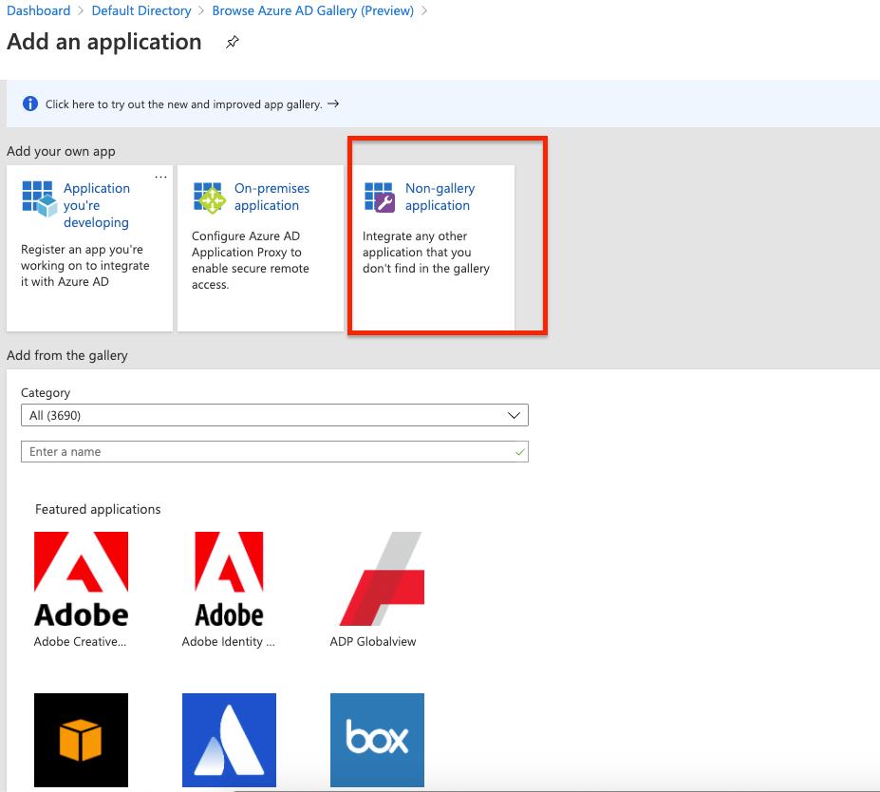Click the blue info icon in banner

click(x=30, y=104)
